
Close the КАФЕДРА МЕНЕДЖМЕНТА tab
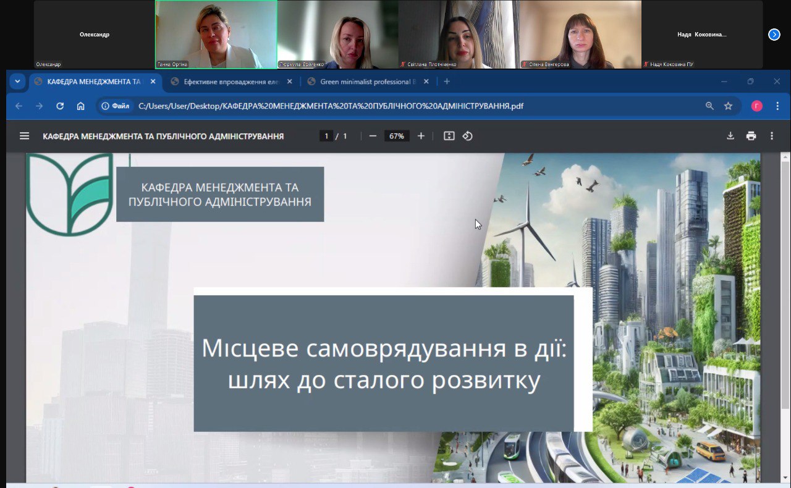point(153,82)
